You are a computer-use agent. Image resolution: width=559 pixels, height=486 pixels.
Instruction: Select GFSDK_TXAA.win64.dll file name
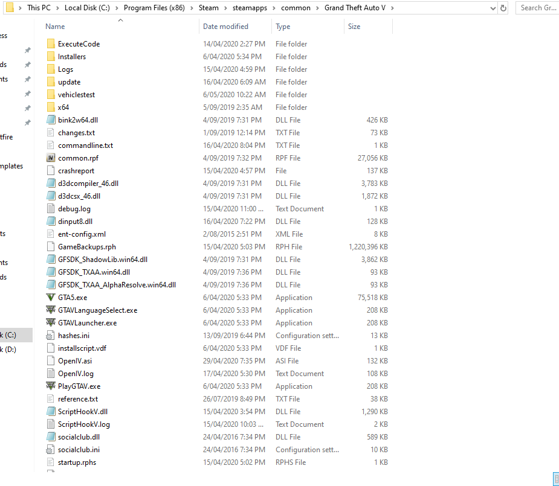coord(94,272)
